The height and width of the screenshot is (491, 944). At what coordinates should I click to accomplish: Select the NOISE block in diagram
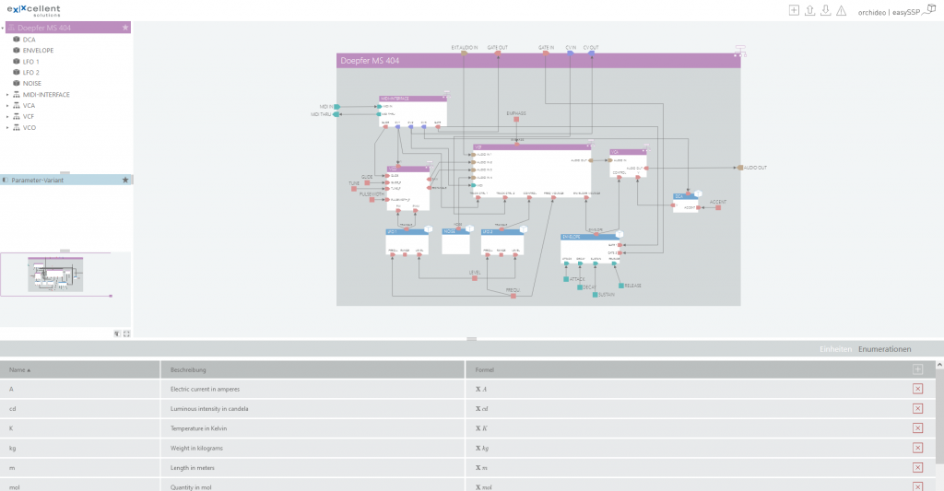455,241
